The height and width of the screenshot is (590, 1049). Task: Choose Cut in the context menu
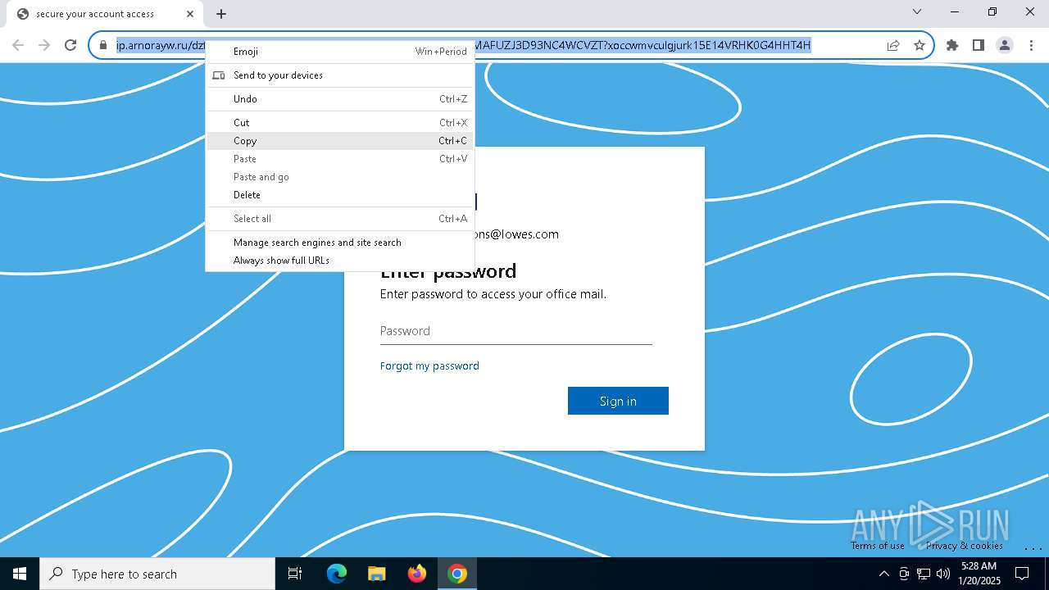pyautogui.click(x=340, y=123)
